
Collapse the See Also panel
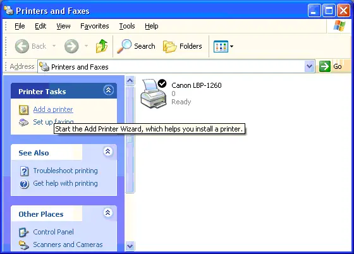point(108,152)
